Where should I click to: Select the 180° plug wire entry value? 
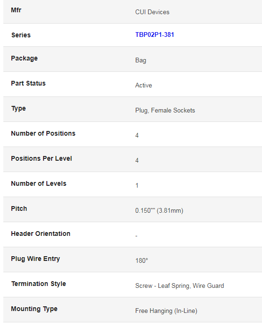coord(141,260)
